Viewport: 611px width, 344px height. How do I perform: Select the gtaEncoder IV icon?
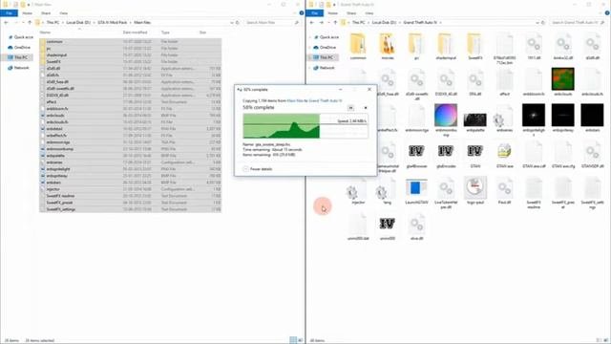point(446,151)
